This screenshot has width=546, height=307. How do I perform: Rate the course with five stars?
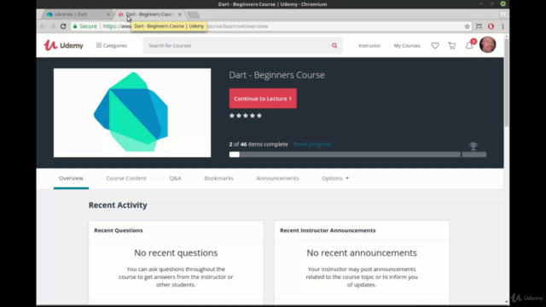coord(259,116)
